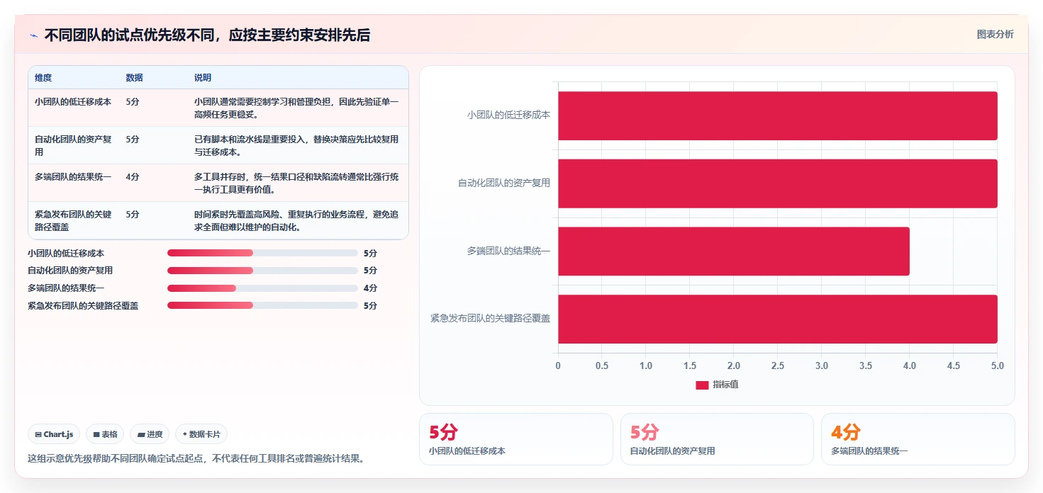Click the 指标值 legend label

(725, 385)
